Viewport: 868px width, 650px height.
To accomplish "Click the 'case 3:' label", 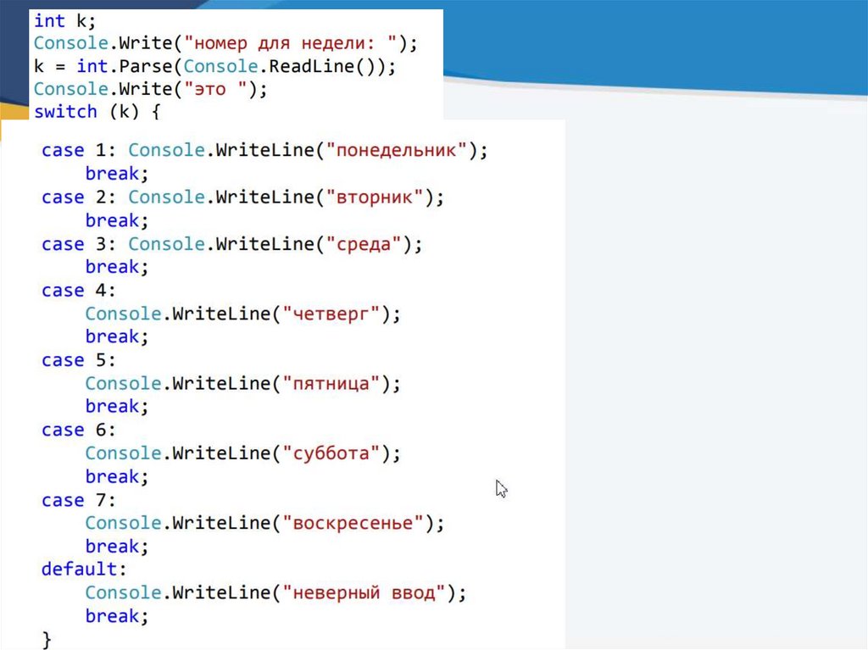I will tap(79, 244).
